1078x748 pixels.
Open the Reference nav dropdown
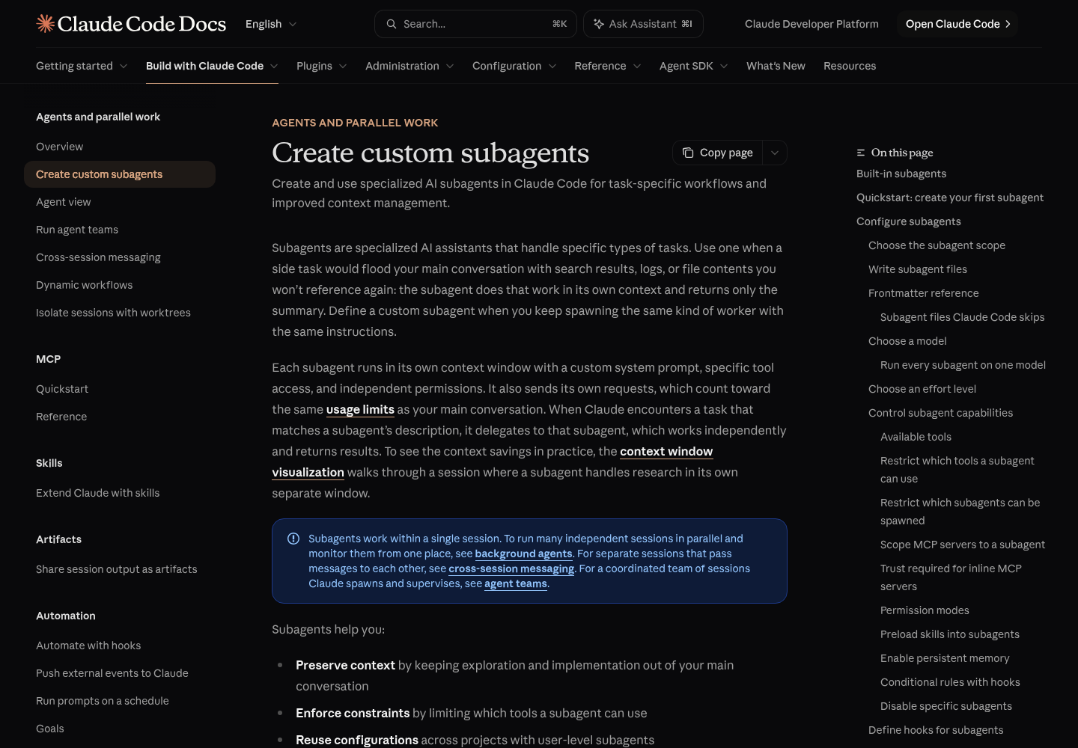[608, 66]
